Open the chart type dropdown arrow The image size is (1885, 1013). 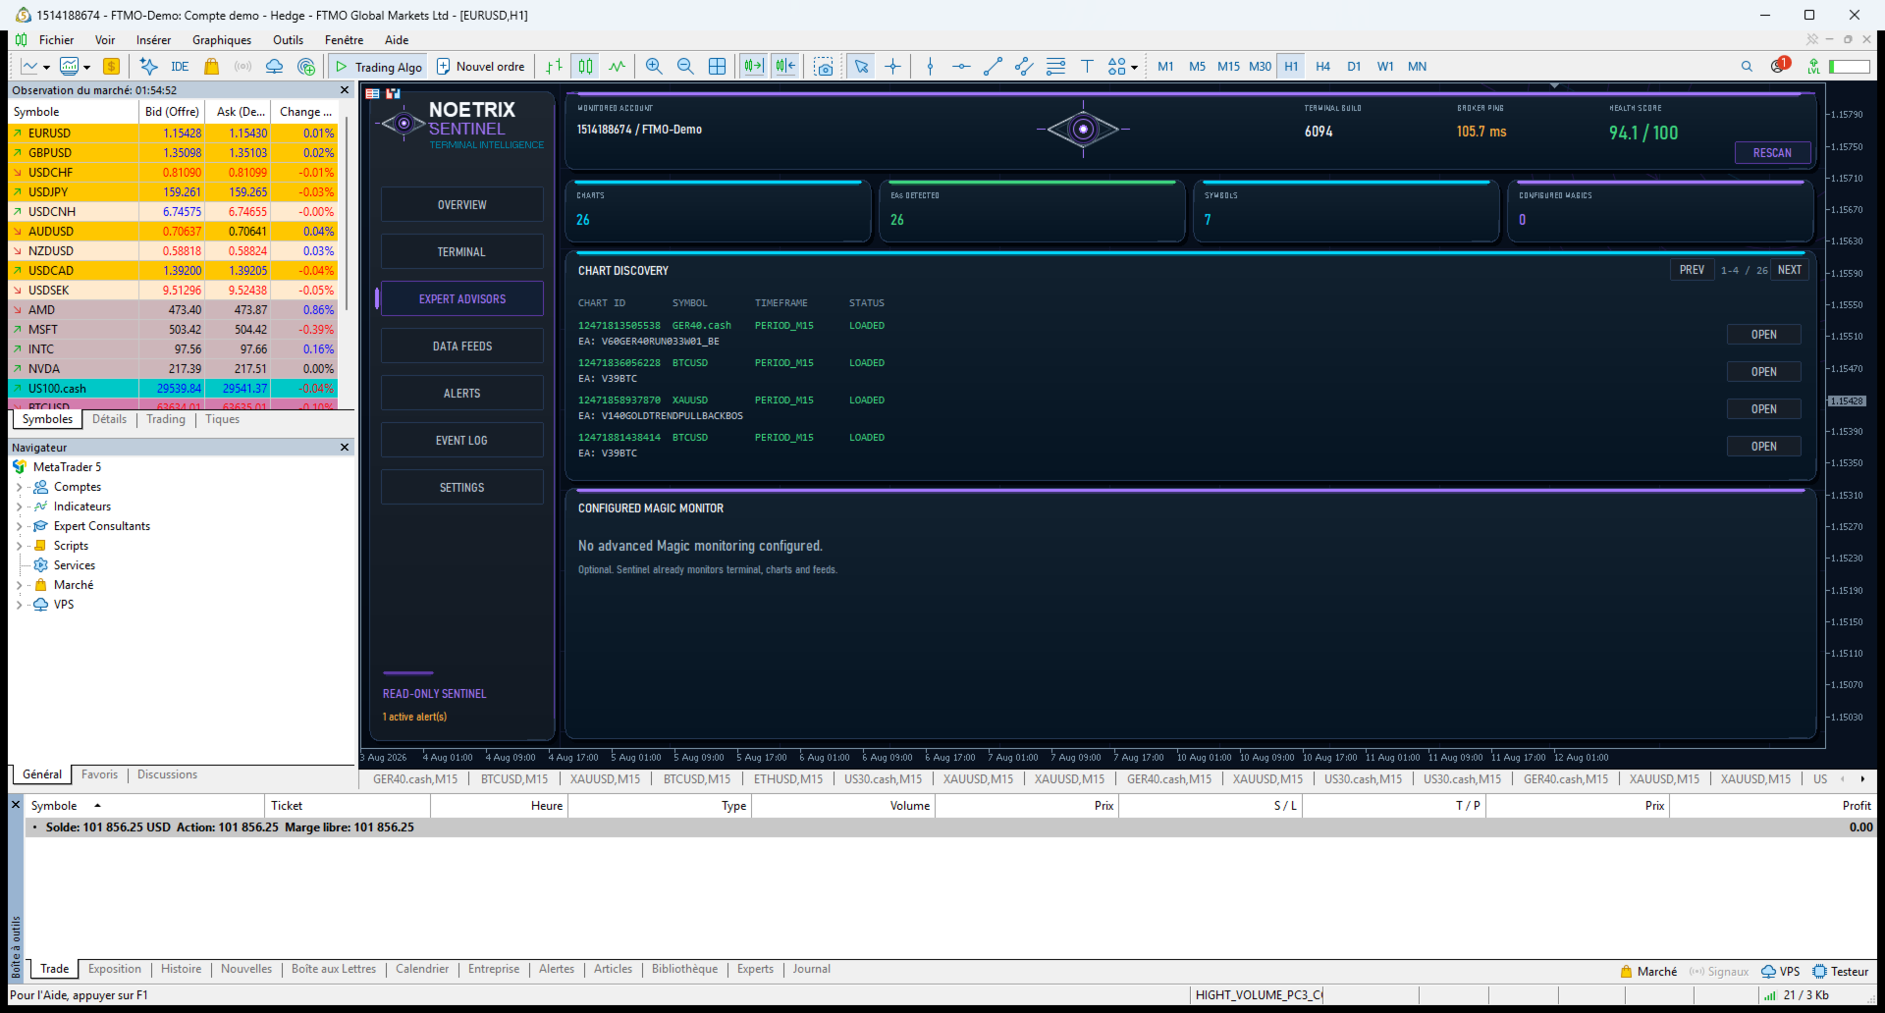coord(46,67)
